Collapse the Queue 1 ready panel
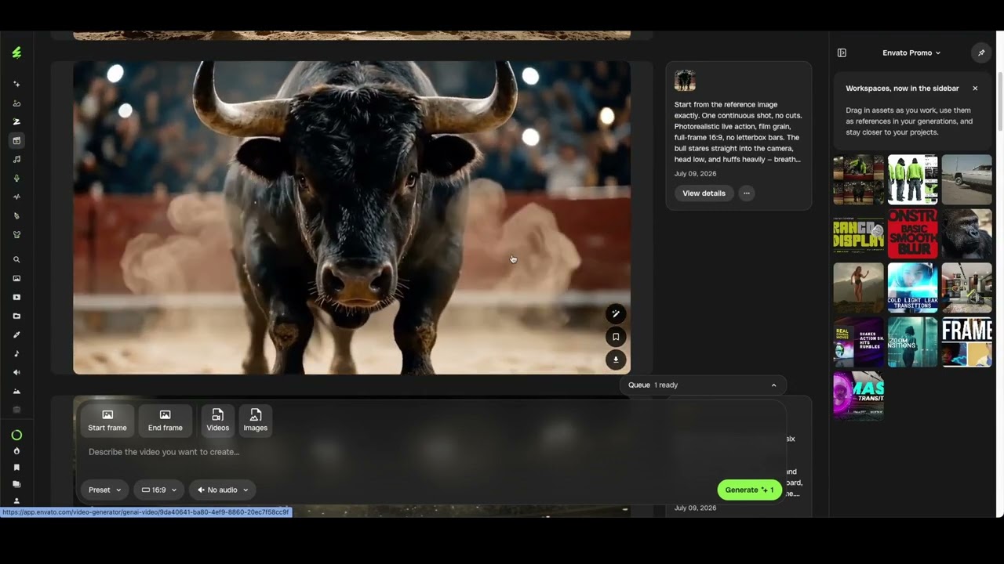Screen dimensions: 1004x564 tap(773, 385)
